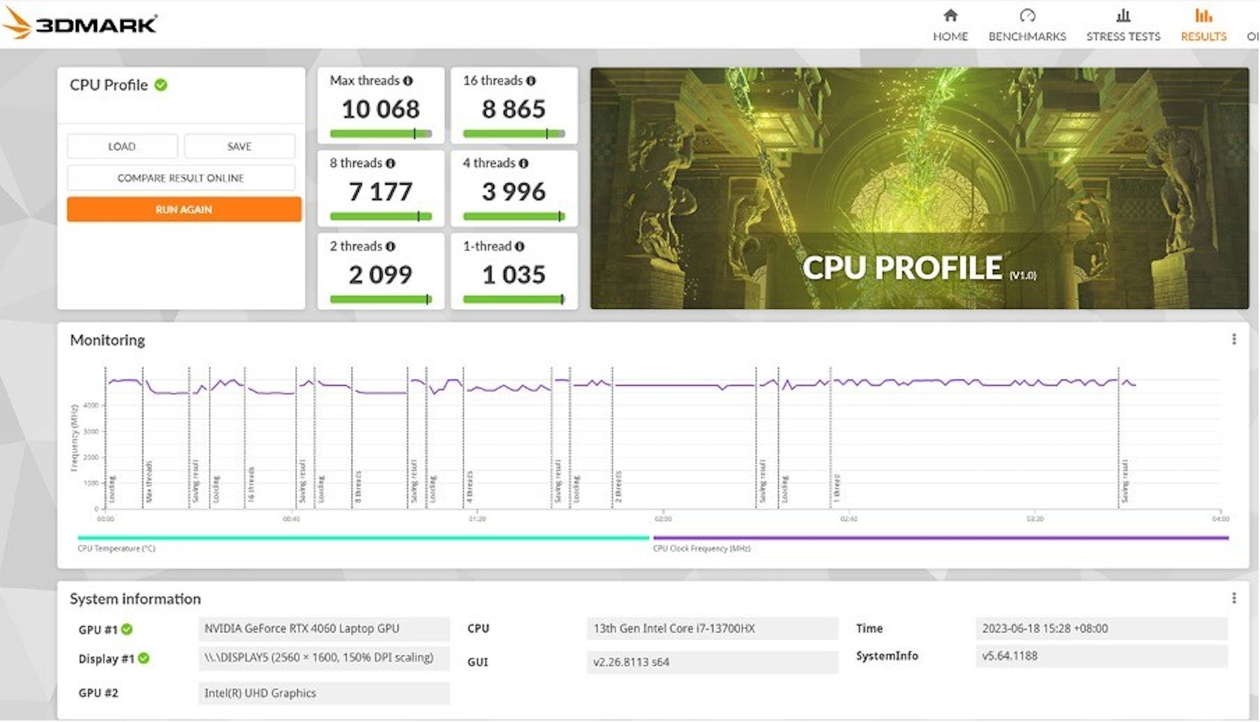This screenshot has width=1260, height=722.
Task: Toggle CPU Clock Frequency legend line
Action: 941,537
